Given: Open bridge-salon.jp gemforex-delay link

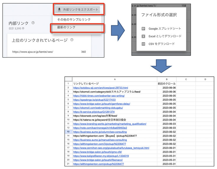Looking at the screenshot, I should [x=102, y=104].
